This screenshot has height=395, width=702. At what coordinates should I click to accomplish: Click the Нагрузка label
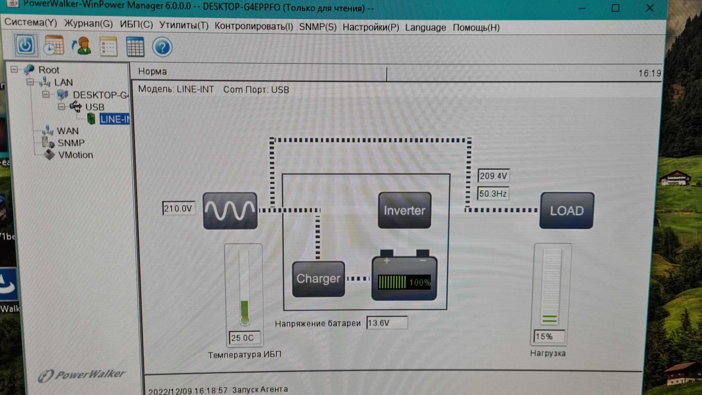click(548, 353)
